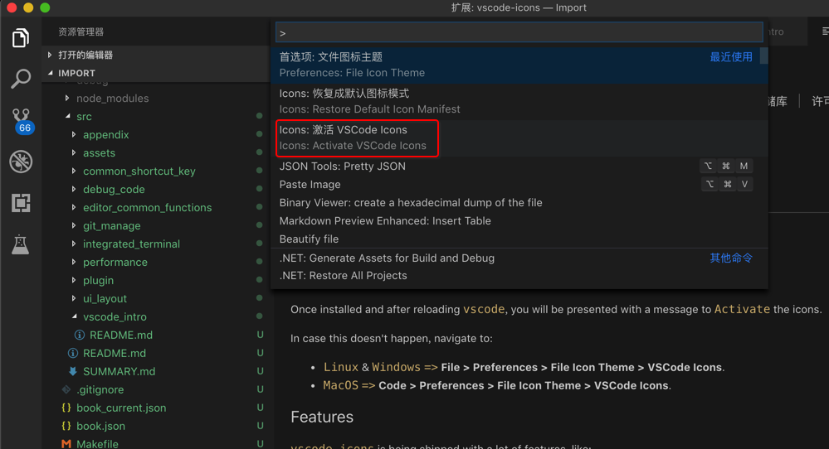Open SUMMARY.md file
The image size is (829, 449).
(x=119, y=371)
